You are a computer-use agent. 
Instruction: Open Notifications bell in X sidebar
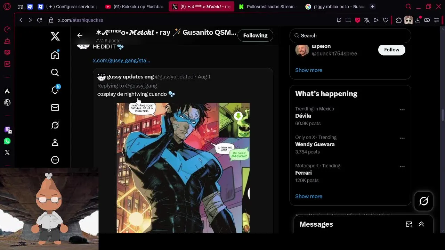tap(55, 90)
